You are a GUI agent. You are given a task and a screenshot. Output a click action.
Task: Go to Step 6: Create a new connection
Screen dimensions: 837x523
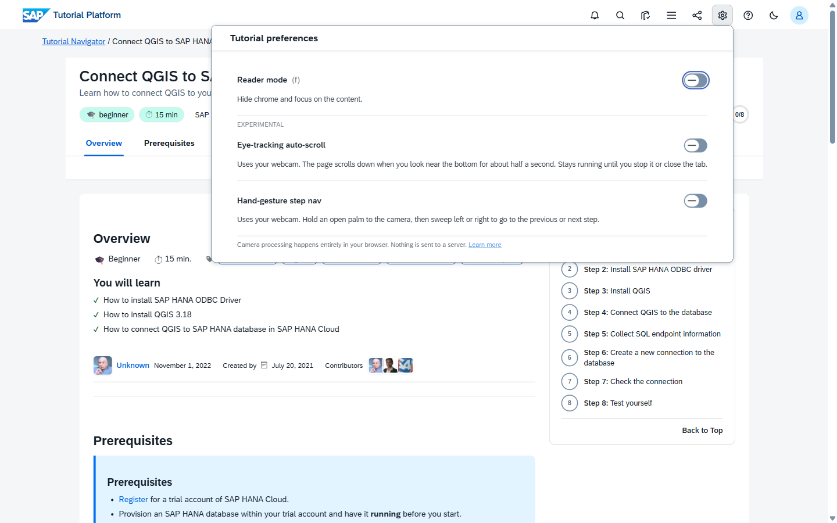tap(650, 358)
